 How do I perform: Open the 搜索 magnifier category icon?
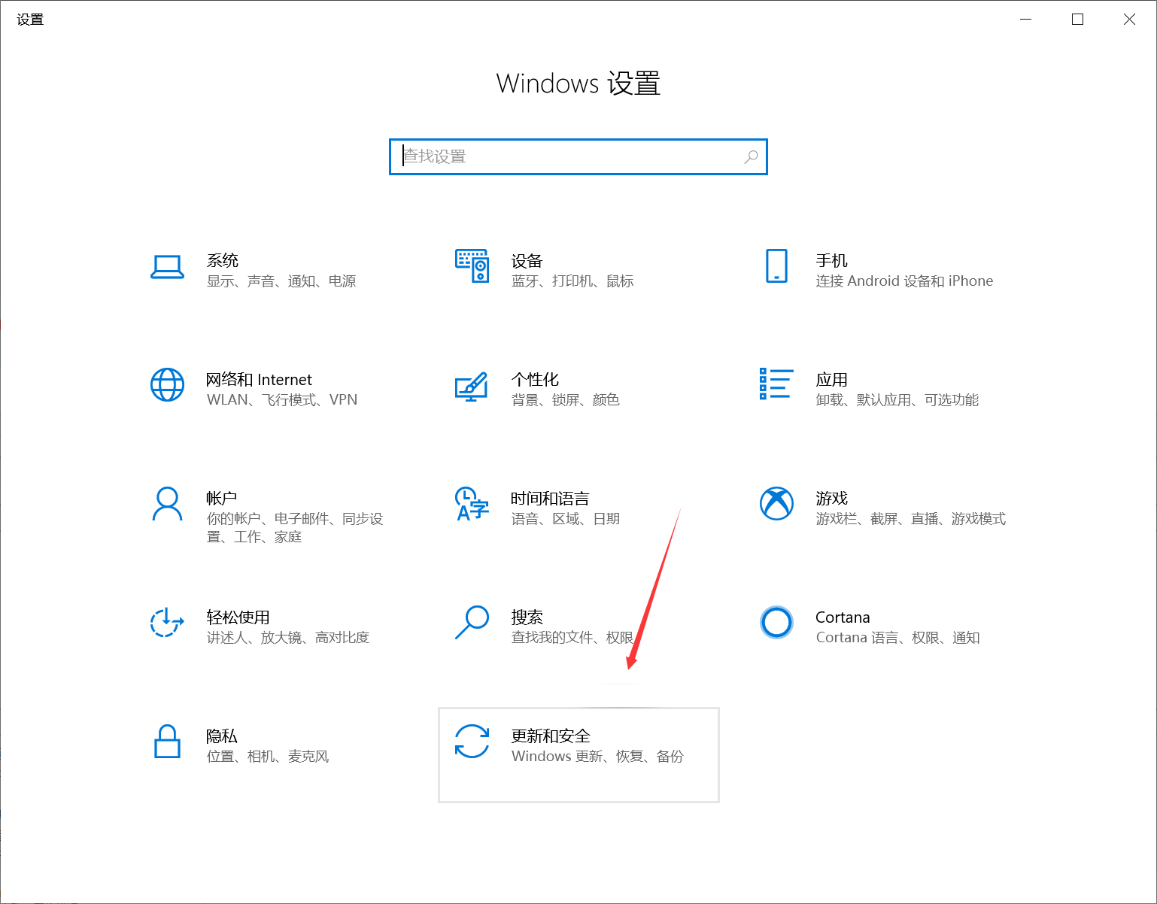pos(472,623)
